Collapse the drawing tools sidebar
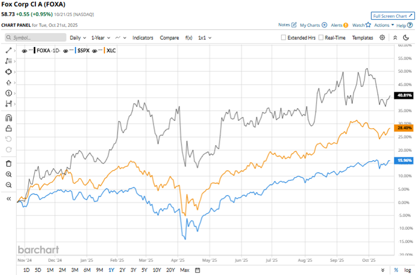The height and width of the screenshot is (275, 416). (8, 199)
